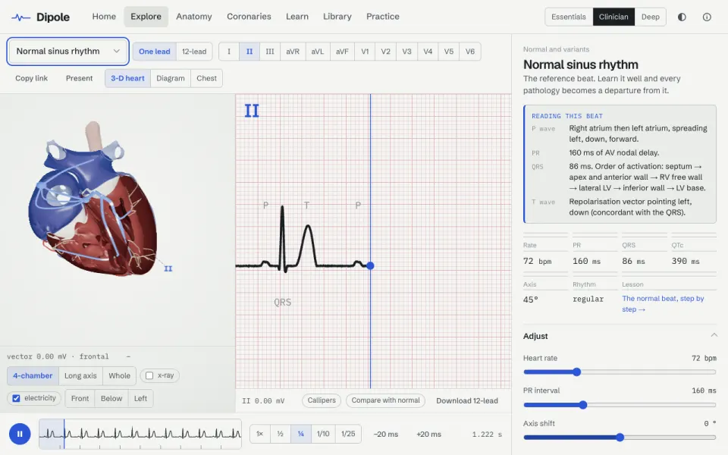Click the Present button
Viewport: 728px width, 455px height.
[x=79, y=78]
